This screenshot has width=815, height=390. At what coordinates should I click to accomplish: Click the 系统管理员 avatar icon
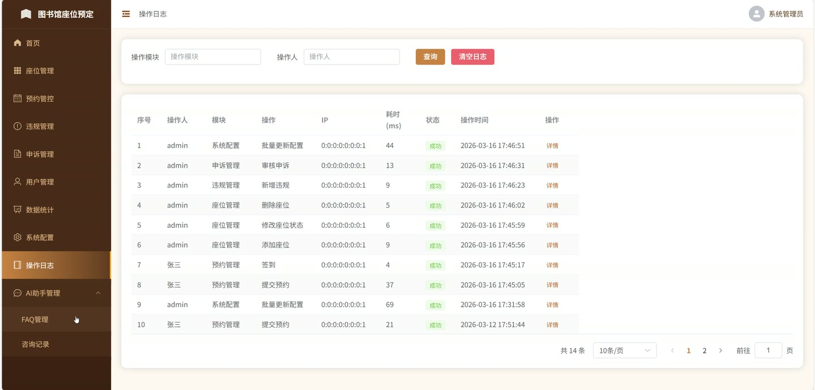(756, 14)
